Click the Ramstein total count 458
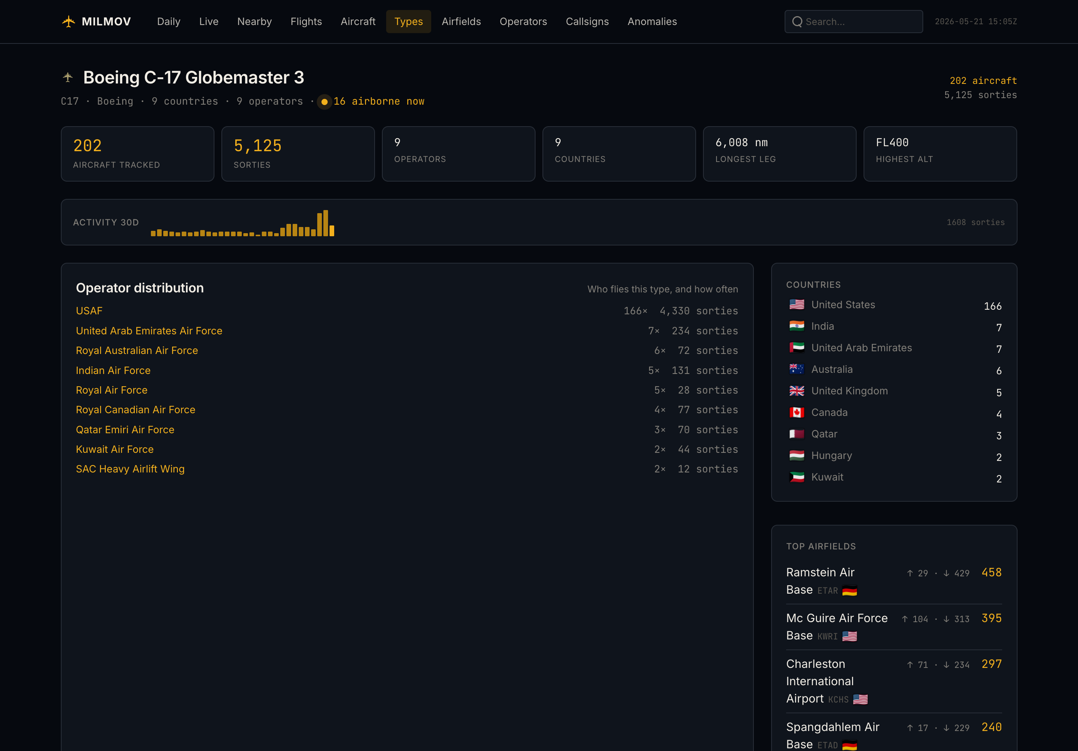Image resolution: width=1078 pixels, height=751 pixels. pos(992,573)
